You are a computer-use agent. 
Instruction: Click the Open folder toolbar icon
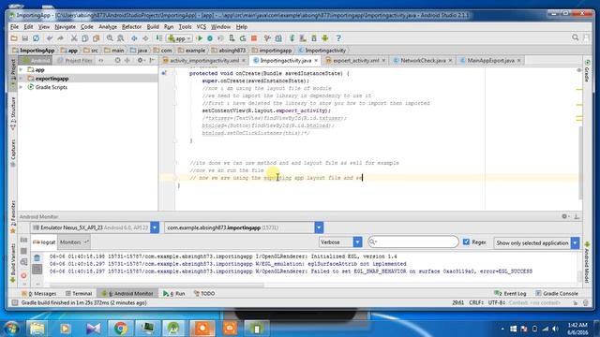pyautogui.click(x=14, y=38)
